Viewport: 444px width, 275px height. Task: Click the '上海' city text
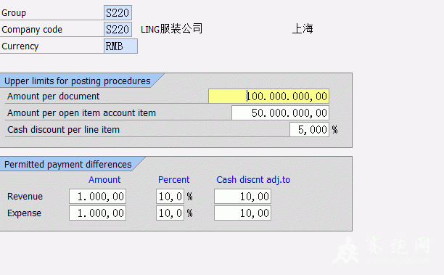(x=303, y=29)
